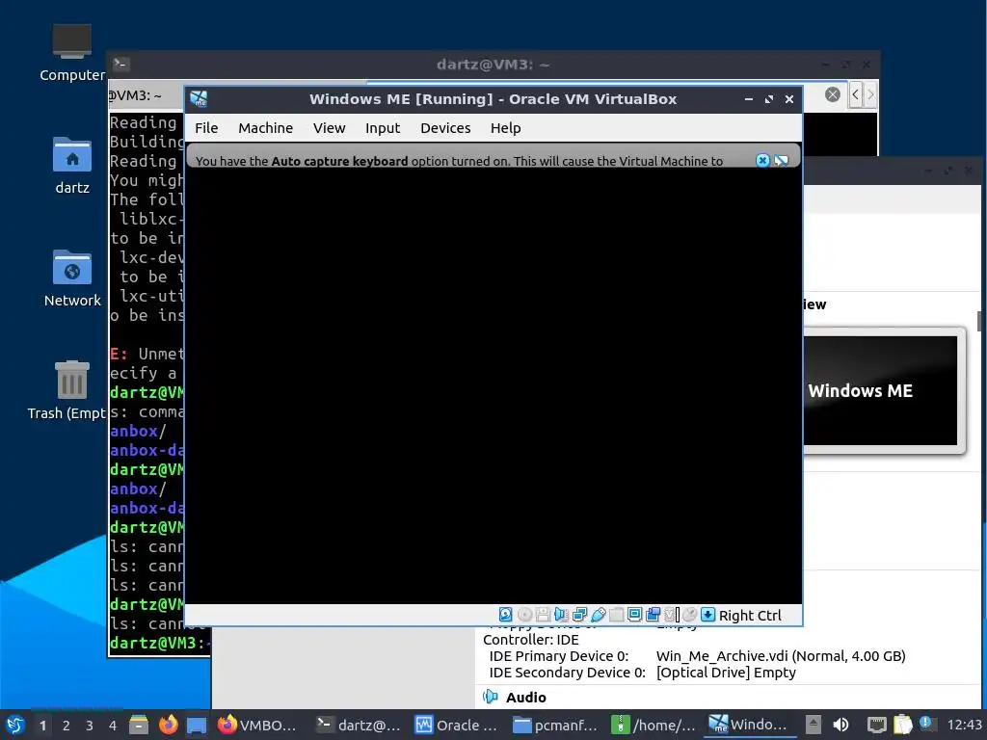Open the Machine menu
The image size is (987, 740).
click(265, 128)
